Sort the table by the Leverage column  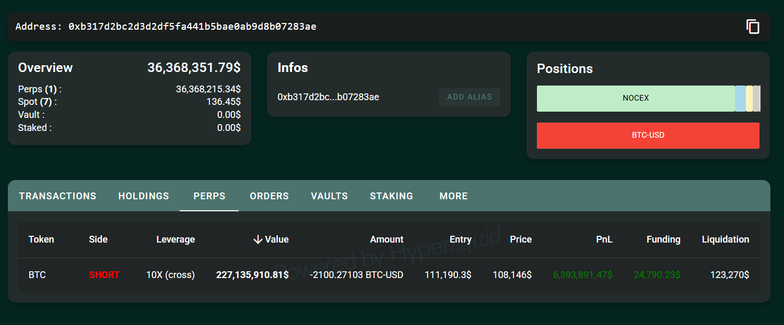[175, 239]
